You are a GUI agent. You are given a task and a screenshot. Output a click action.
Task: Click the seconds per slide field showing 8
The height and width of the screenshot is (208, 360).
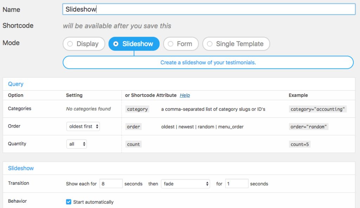(111, 183)
